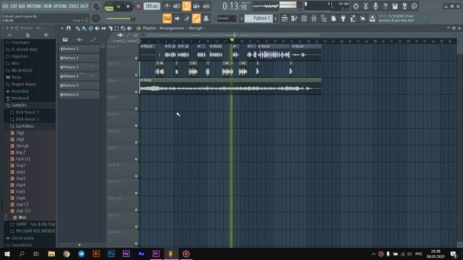This screenshot has width=463, height=260.
Task: Click the project notes page icon
Action: 334,19
